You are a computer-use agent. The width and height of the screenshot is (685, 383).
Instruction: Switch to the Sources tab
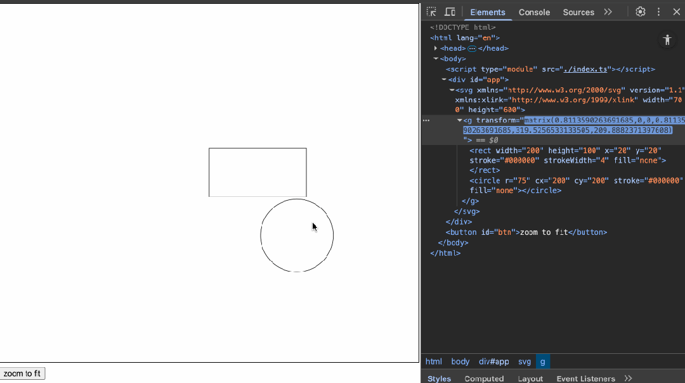point(578,12)
